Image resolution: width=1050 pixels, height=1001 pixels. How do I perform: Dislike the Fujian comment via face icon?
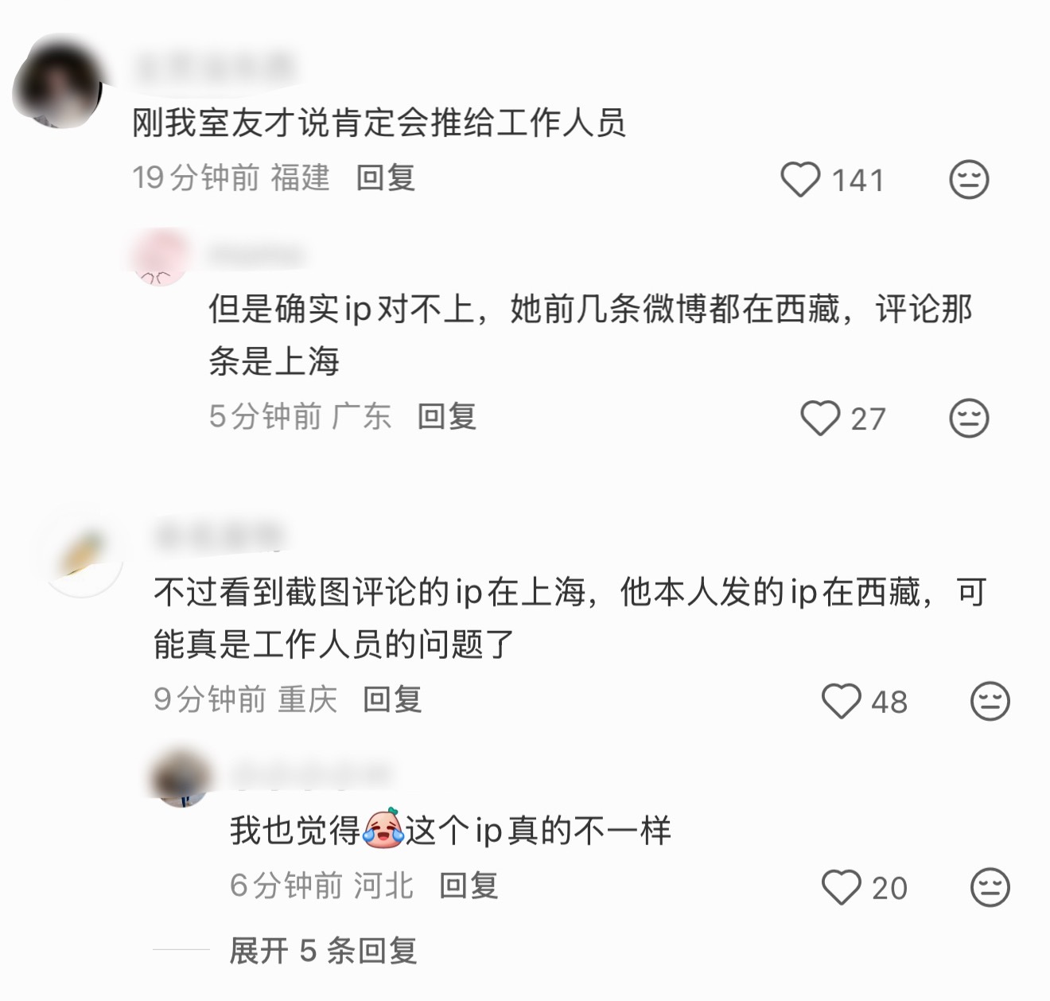[x=969, y=180]
